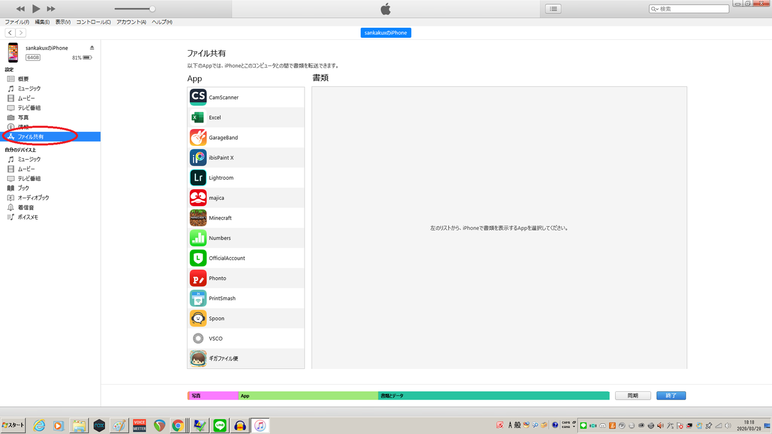Select Numbers app in list
The image size is (772, 434).
246,238
